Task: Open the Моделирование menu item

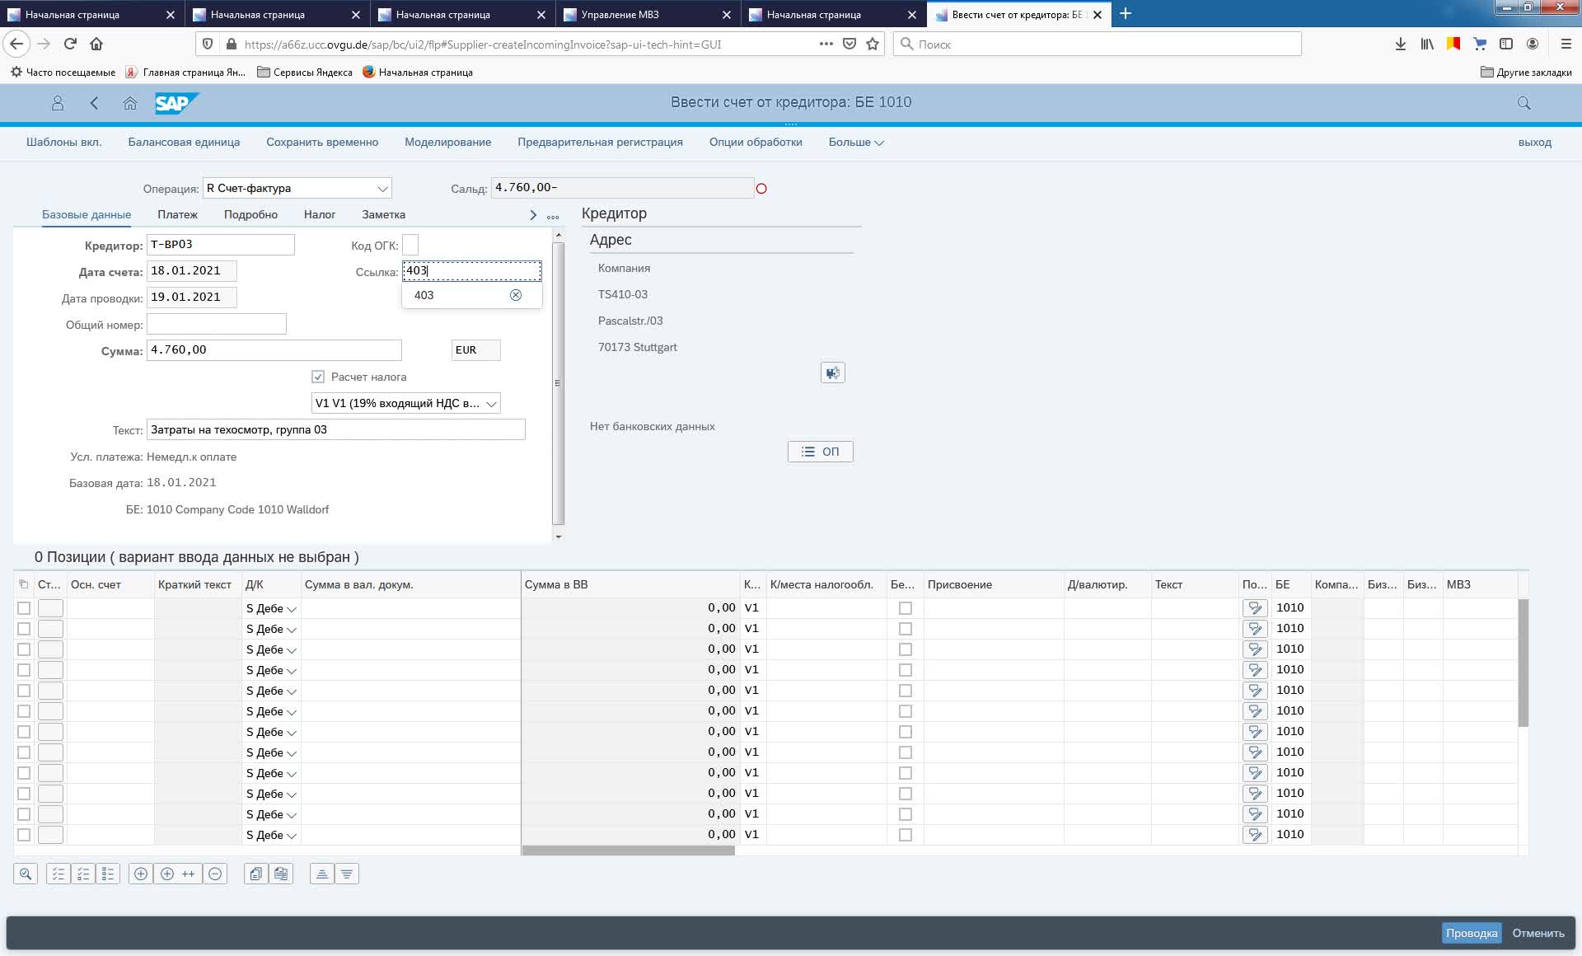Action: [x=447, y=142]
